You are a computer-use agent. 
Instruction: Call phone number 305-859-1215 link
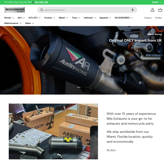point(41,2)
